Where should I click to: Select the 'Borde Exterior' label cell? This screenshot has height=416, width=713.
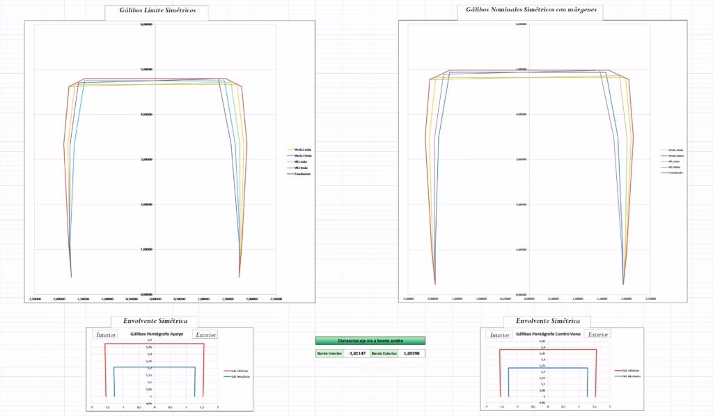[383, 353]
